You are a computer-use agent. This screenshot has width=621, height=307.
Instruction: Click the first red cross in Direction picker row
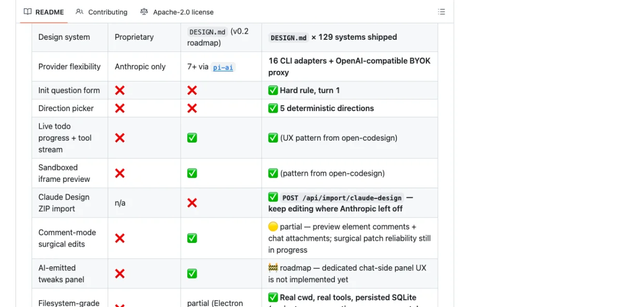pos(120,109)
